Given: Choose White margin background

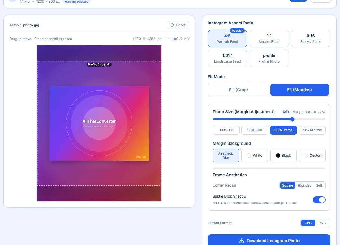Looking at the screenshot, I should [x=254, y=156].
